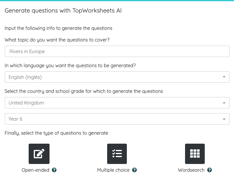Select the Multiple choice checklist icon tile
Screen dimensions: 234x178
[117, 154]
